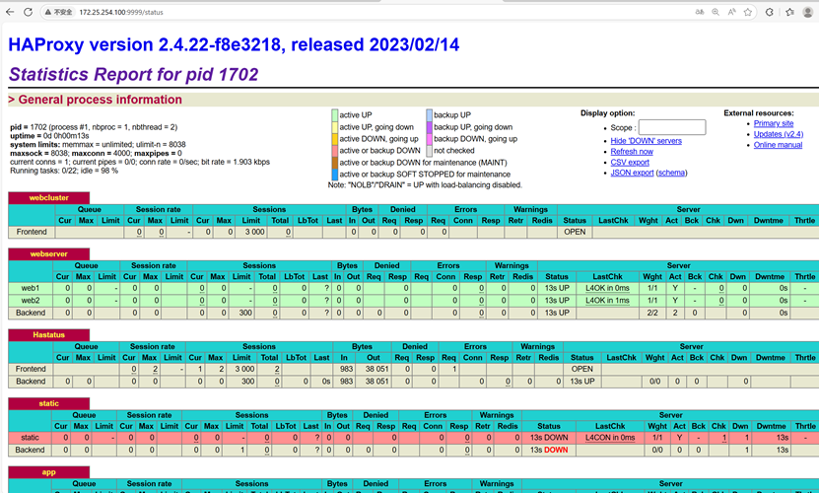Click 3 000 session limit in webcluster Frontend
The height and width of the screenshot is (493, 819).
click(255, 232)
